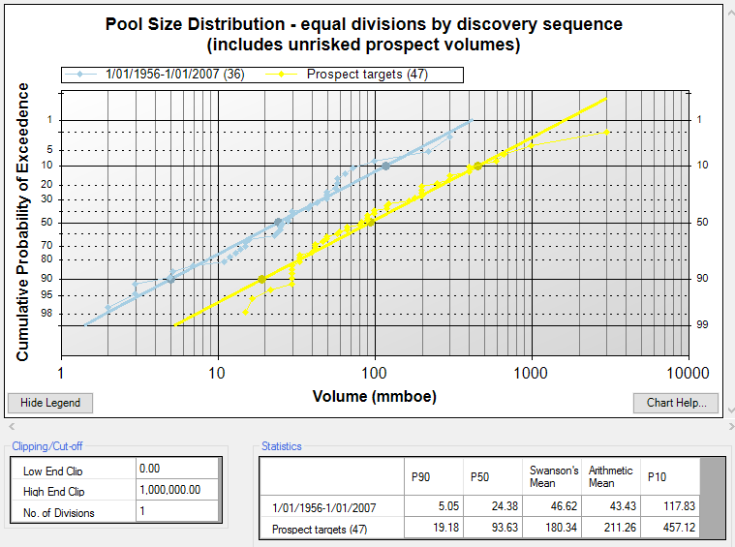Click legend label 1/01/1956-1/01/2007 (36)
The height and width of the screenshot is (547, 735).
175,74
